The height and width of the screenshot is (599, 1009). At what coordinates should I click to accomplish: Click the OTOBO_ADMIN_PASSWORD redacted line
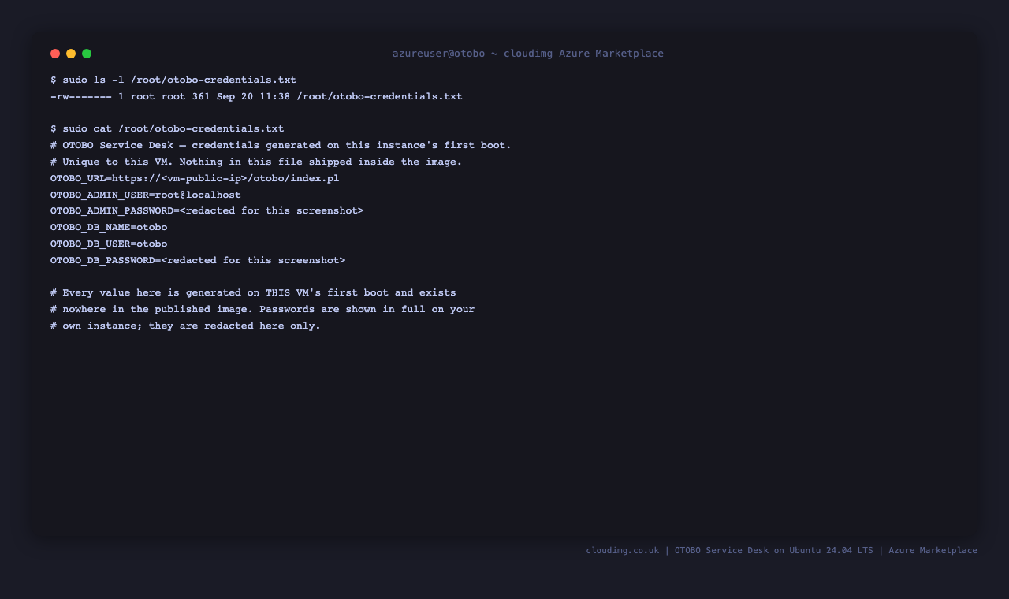pyautogui.click(x=207, y=211)
